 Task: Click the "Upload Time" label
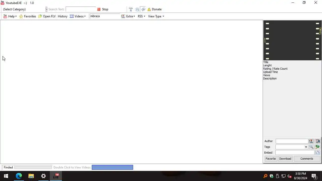click(x=270, y=72)
